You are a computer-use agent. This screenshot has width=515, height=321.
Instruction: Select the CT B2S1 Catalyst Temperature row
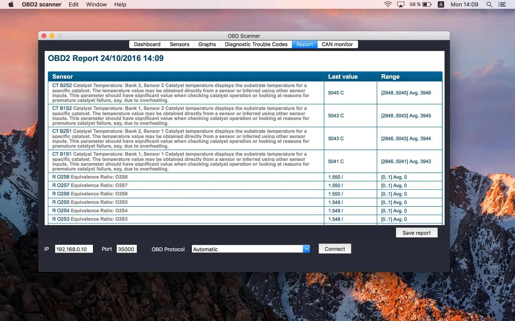tap(245, 138)
